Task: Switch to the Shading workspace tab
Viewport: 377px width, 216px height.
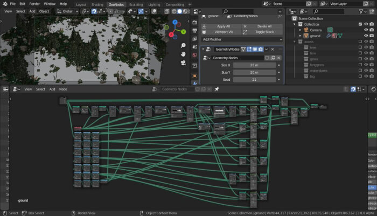Action: (97, 4)
